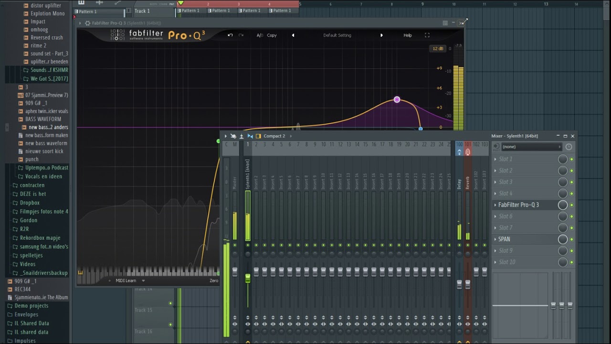Toggle the Slot 9 enable LED
Screen dimensions: 611x344
[x=571, y=251]
